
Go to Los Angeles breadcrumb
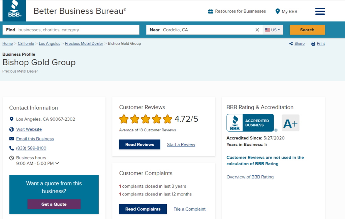coord(50,43)
